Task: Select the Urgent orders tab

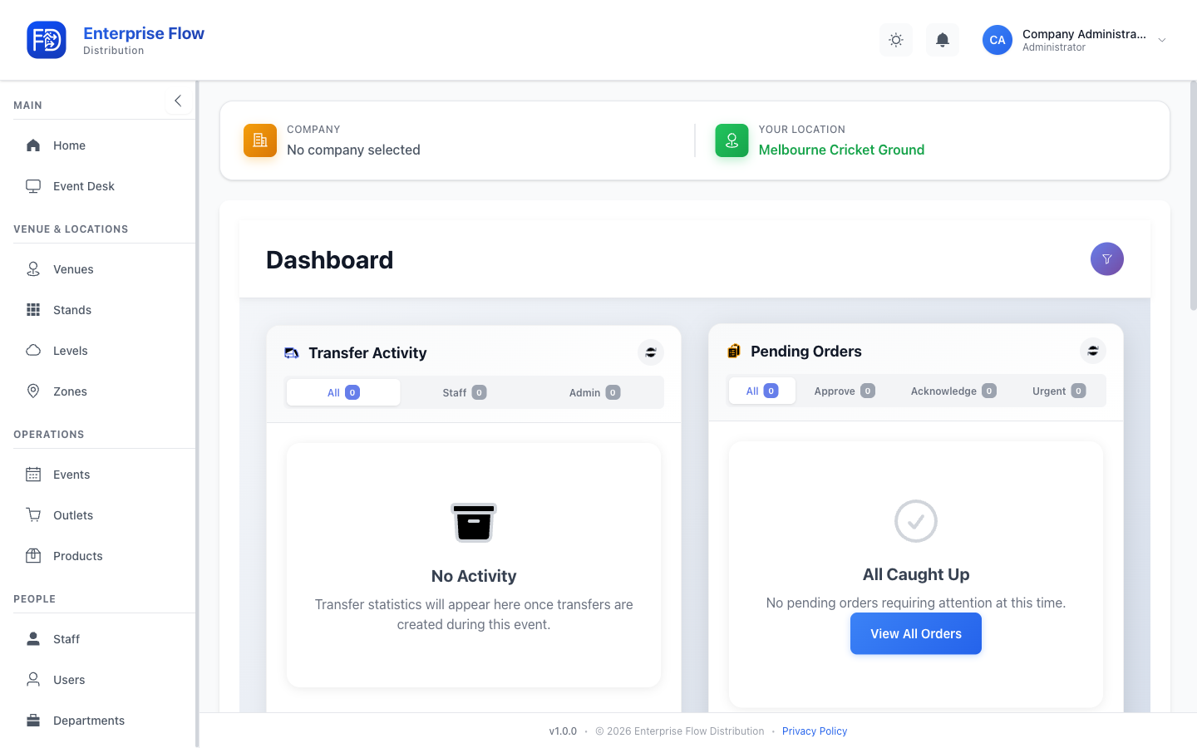Action: click(1059, 391)
